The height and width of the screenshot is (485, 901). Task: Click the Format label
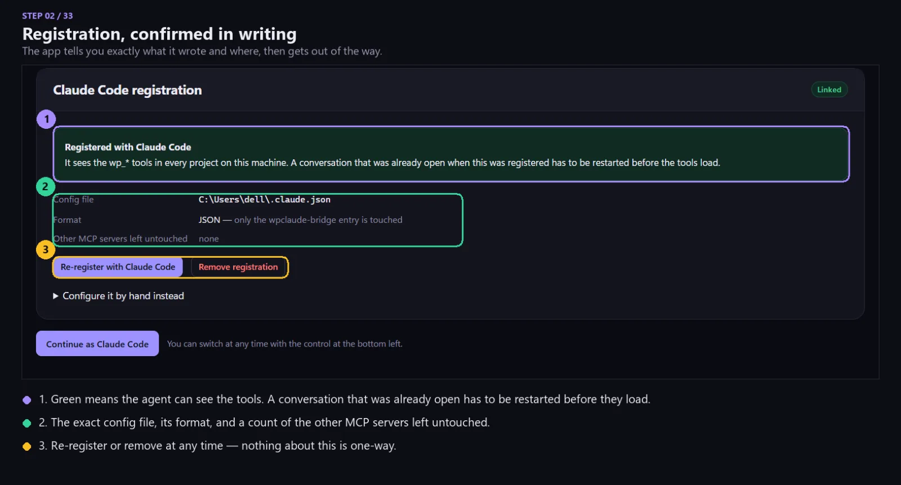(x=67, y=220)
